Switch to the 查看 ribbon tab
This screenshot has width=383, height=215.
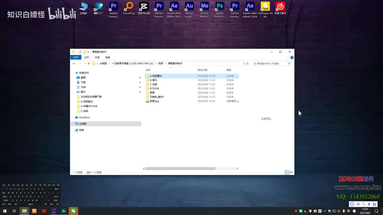[x=108, y=57]
